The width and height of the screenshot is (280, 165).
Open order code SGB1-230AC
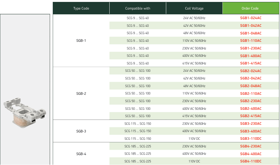point(251,48)
